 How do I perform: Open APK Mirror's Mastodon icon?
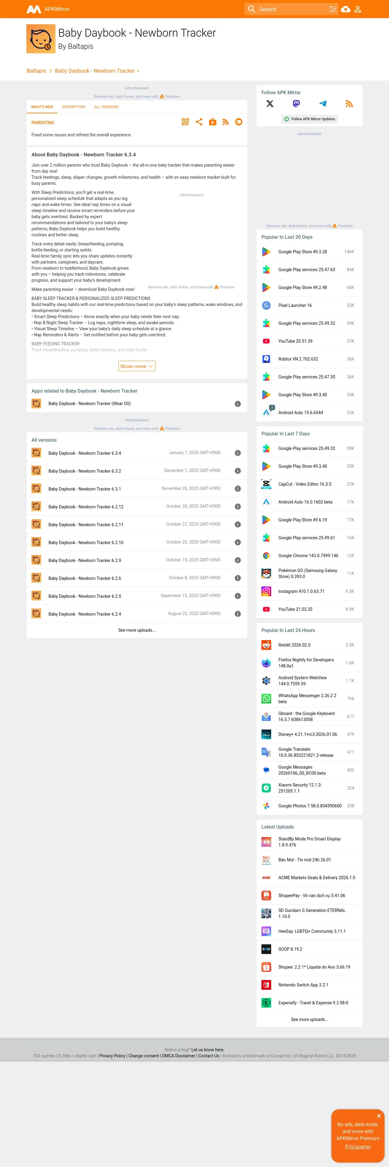[296, 104]
